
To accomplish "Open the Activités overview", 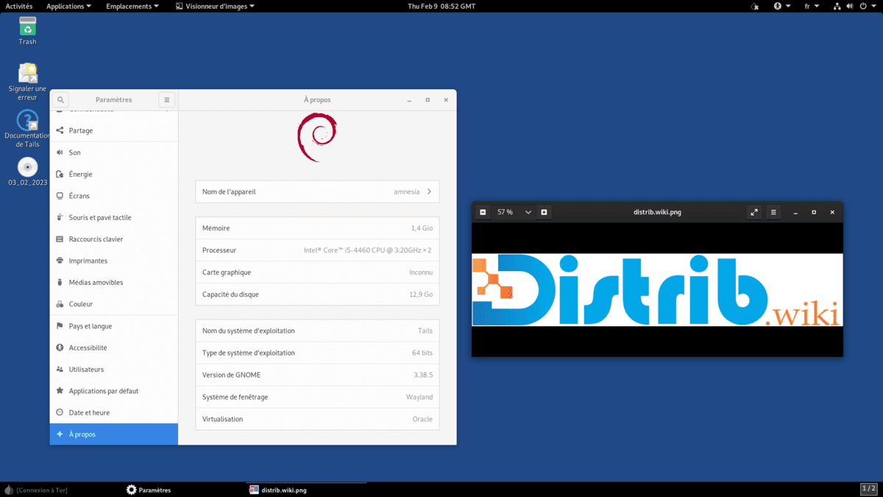I will click(x=19, y=6).
